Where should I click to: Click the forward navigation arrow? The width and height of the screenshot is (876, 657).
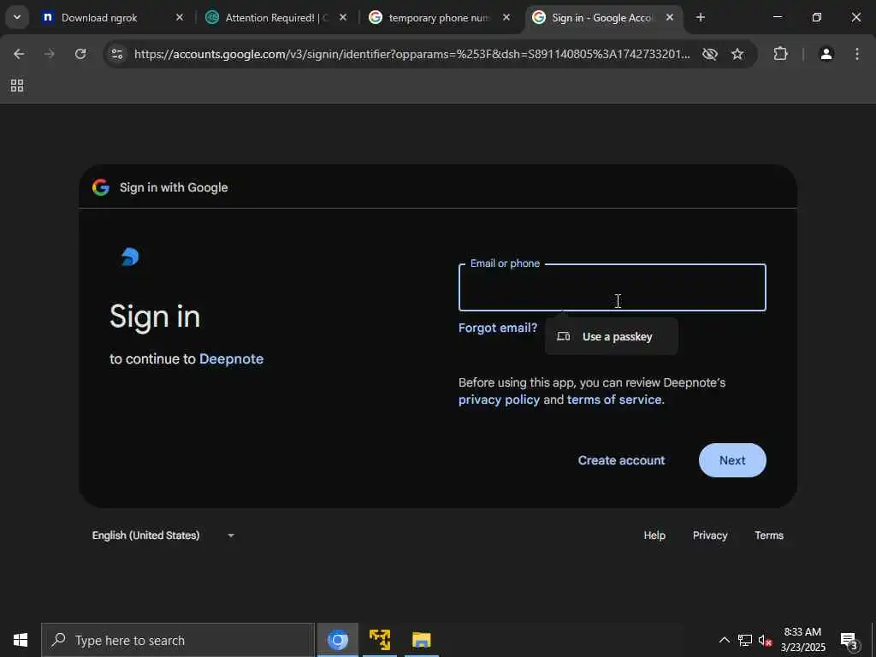(x=49, y=54)
